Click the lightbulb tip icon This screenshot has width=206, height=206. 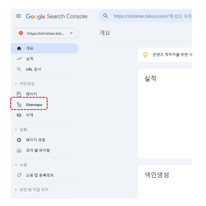(x=145, y=55)
